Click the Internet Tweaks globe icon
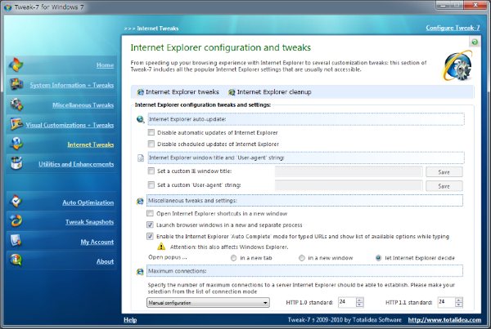The width and height of the screenshot is (491, 329). 16,144
